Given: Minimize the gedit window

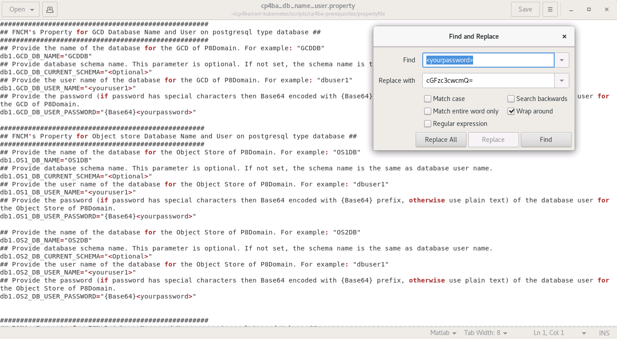Looking at the screenshot, I should click(x=572, y=9).
